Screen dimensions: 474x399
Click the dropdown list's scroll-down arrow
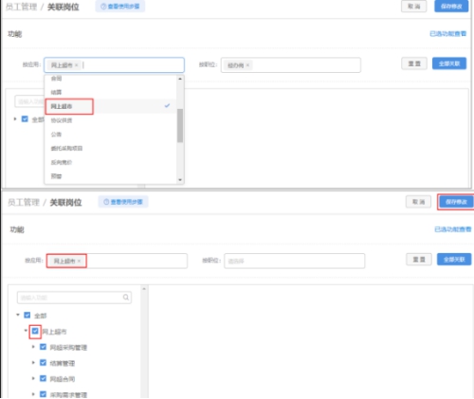point(180,180)
